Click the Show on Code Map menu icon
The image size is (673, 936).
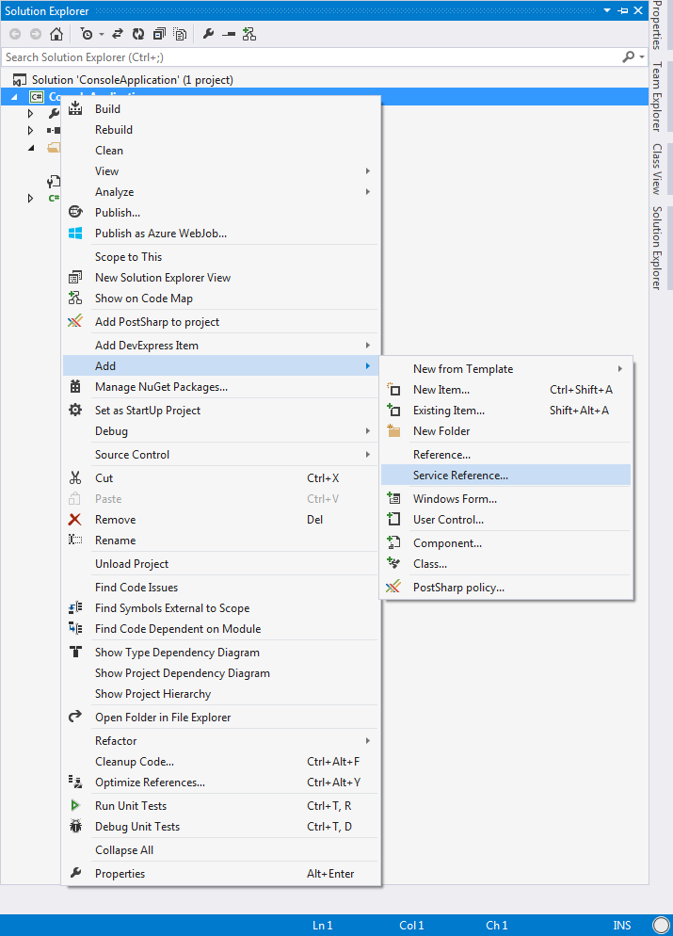coord(75,298)
